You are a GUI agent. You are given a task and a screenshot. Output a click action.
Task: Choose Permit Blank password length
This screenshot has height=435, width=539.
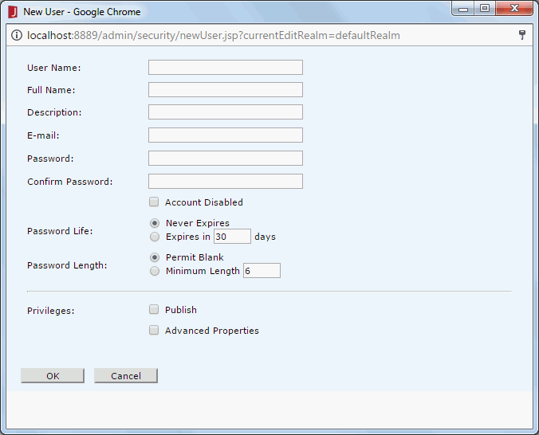click(155, 257)
